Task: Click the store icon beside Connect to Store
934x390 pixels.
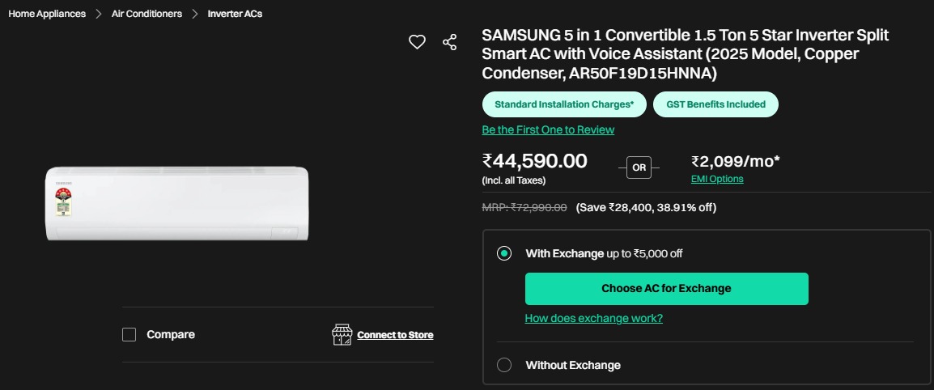Action: tap(342, 335)
